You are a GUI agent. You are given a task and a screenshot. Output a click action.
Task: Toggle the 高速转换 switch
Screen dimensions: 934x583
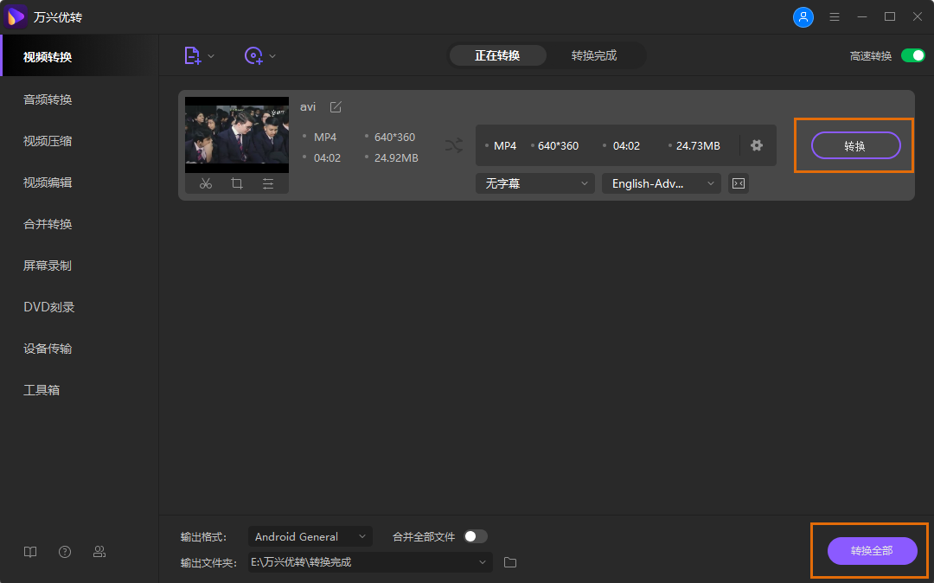912,55
